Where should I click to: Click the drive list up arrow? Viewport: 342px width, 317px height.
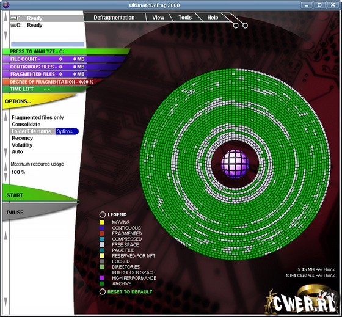pos(5,17)
